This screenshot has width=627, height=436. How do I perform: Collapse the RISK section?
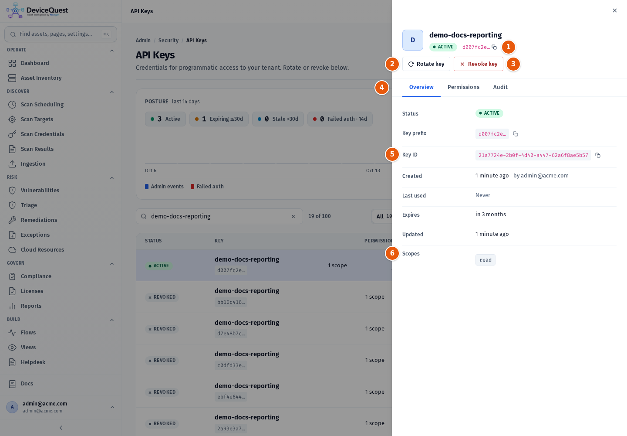[112, 177]
